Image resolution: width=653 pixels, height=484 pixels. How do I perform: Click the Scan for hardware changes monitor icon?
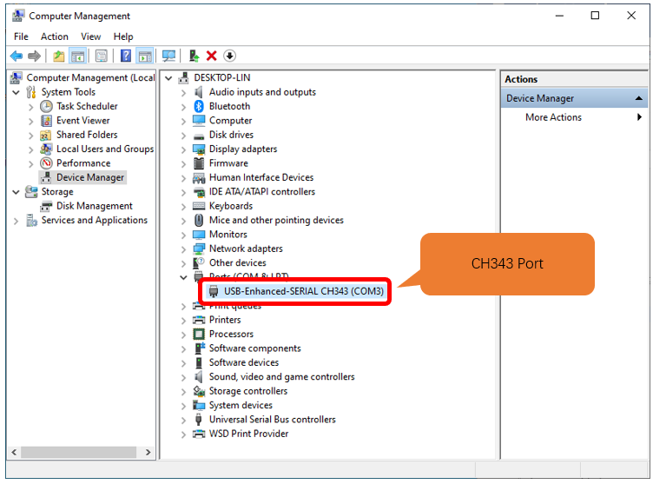click(169, 56)
